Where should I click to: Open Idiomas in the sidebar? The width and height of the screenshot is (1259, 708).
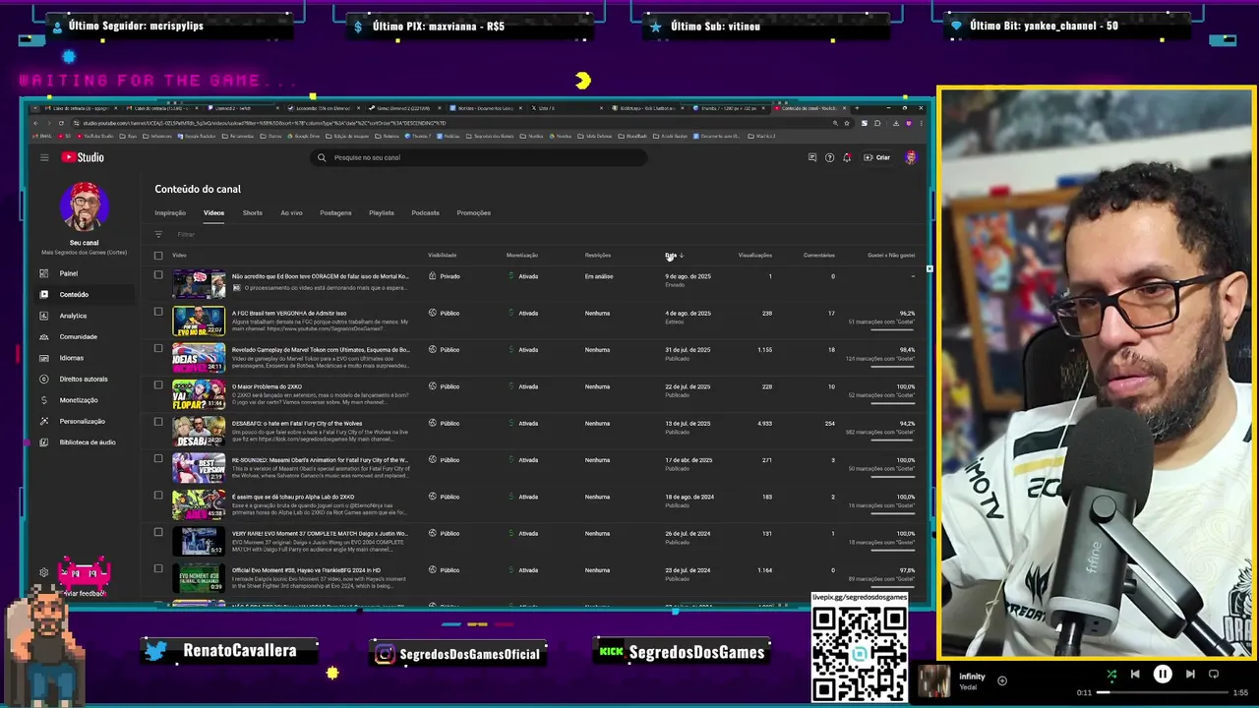pyautogui.click(x=71, y=358)
